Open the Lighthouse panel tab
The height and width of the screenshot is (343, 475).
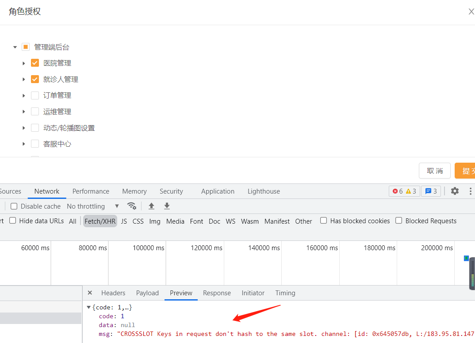click(x=264, y=191)
